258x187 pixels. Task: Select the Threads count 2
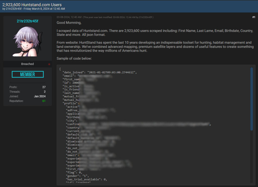coord(45,92)
